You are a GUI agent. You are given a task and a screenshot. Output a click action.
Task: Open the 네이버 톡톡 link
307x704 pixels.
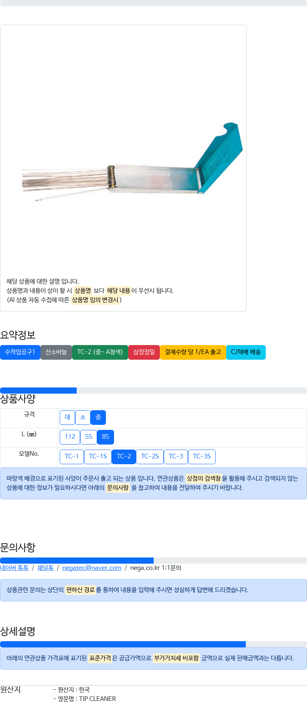click(x=14, y=568)
